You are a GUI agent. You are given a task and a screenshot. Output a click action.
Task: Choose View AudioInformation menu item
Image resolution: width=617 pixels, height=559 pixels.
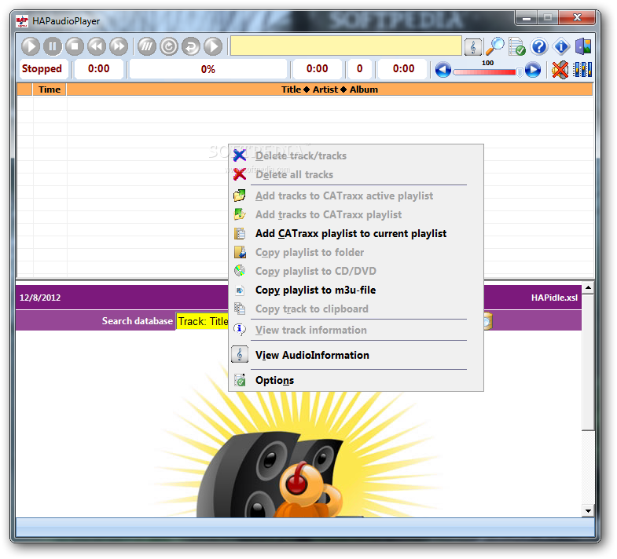pyautogui.click(x=356, y=355)
